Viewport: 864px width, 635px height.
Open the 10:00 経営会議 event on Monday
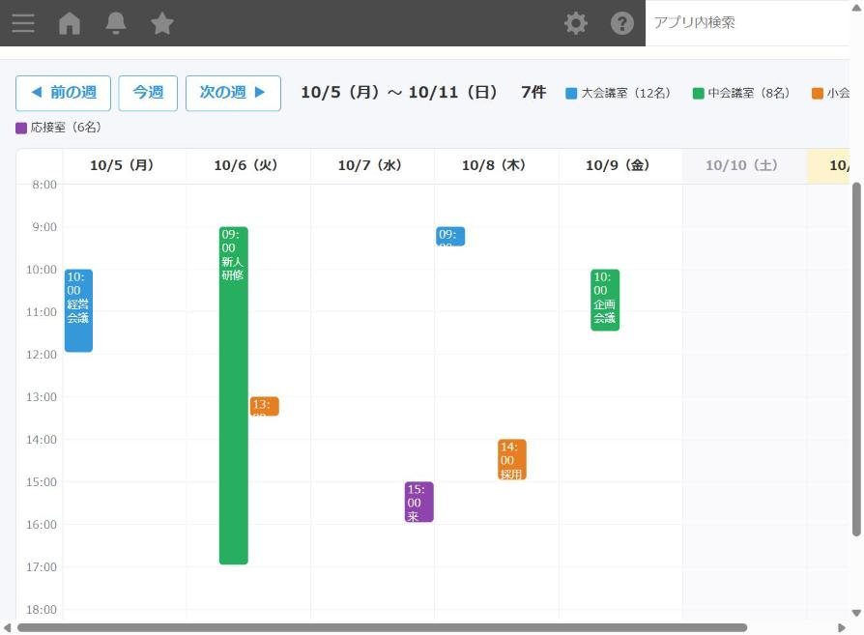coord(78,310)
